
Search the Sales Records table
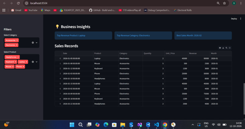[x=226, y=48]
